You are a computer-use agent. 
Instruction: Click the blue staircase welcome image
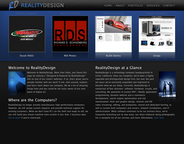point(17,82)
